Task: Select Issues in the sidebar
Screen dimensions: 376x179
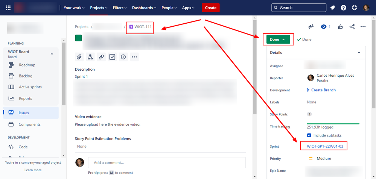Action: (x=31, y=112)
